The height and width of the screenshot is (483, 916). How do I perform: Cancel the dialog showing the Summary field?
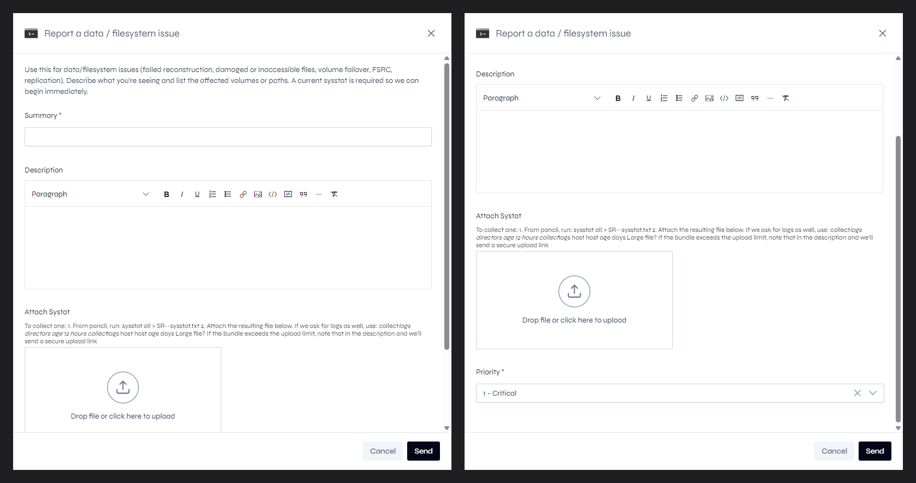(383, 451)
